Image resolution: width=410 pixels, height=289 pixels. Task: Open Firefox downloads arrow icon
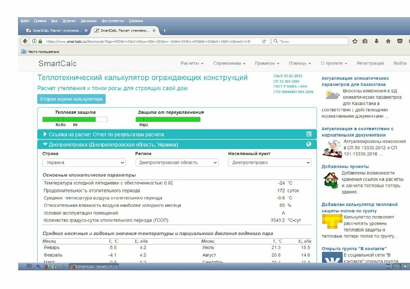coord(376,41)
